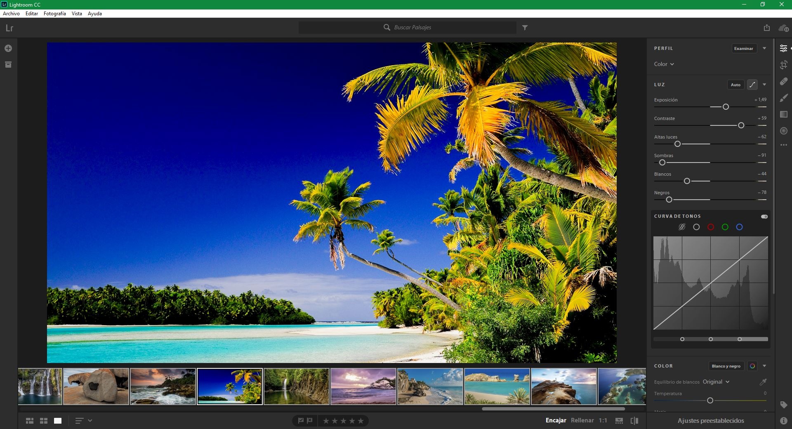Viewport: 792px width, 429px height.
Task: Select the Linear Gradient tool
Action: point(783,114)
